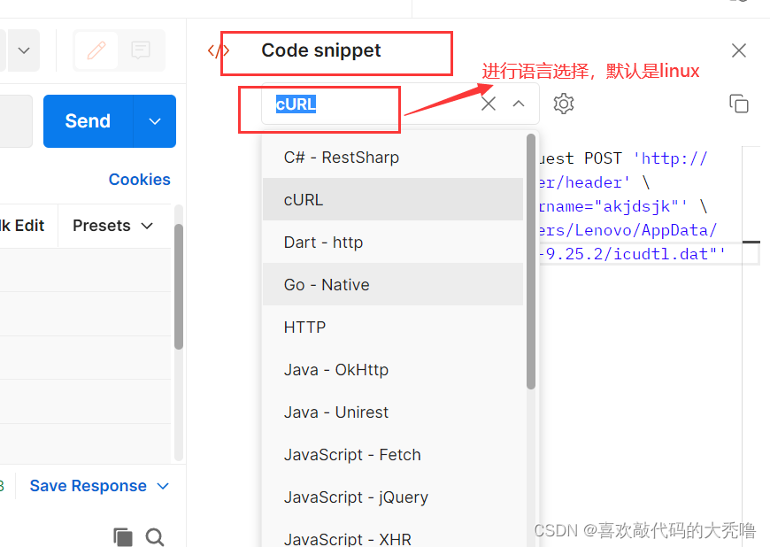This screenshot has height=547, width=770.
Task: Clear the language search with X icon
Action: [489, 104]
